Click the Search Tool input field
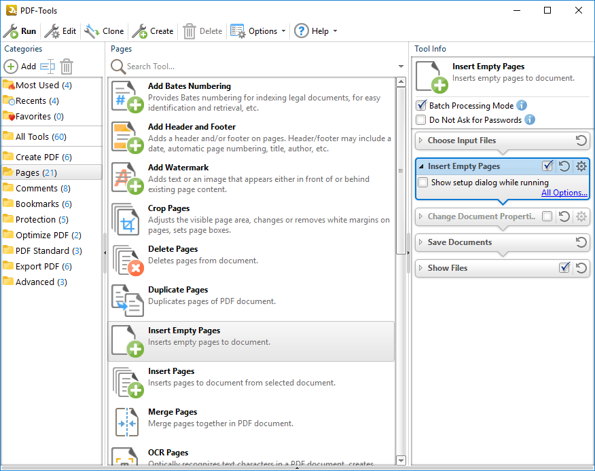595x471 pixels. point(258,67)
